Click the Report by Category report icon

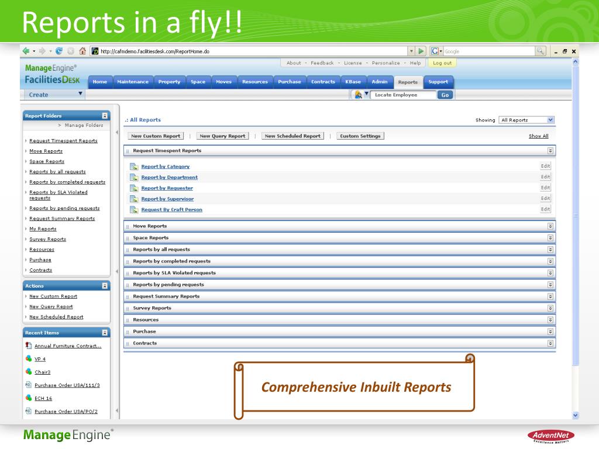(134, 167)
